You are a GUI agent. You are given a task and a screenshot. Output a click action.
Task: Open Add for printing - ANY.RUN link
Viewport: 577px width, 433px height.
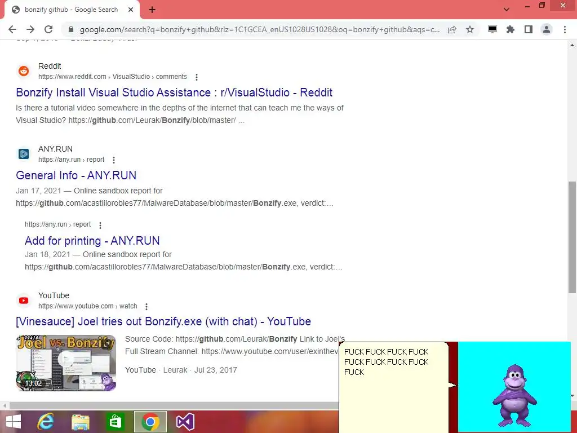pyautogui.click(x=92, y=241)
